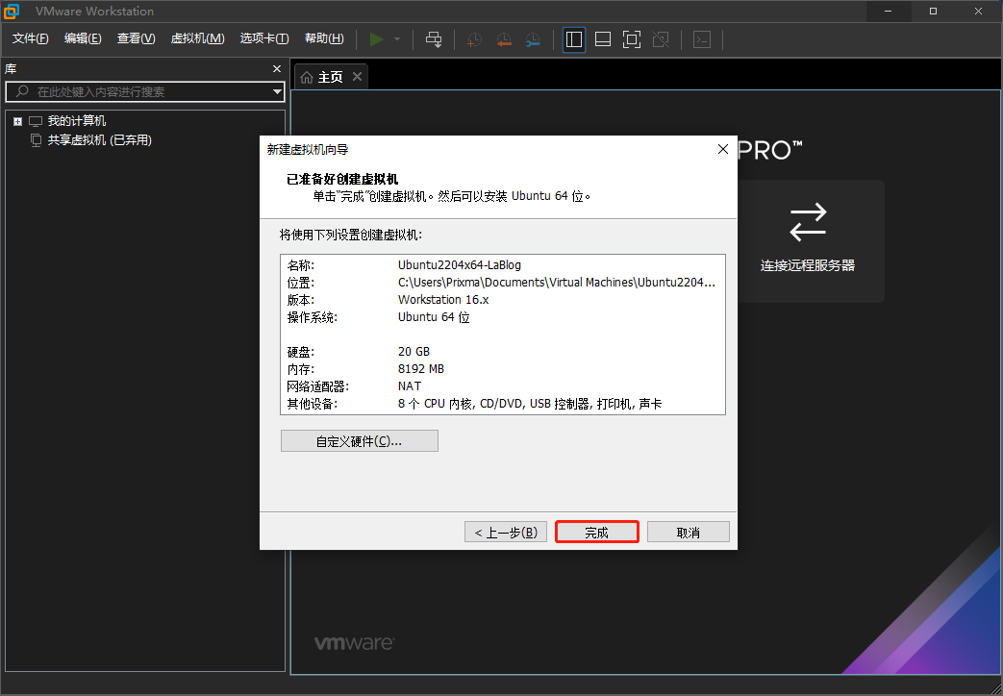Image resolution: width=1003 pixels, height=696 pixels.
Task: Click the send Ctrl+Alt+Del toolbar icon
Action: pos(434,39)
